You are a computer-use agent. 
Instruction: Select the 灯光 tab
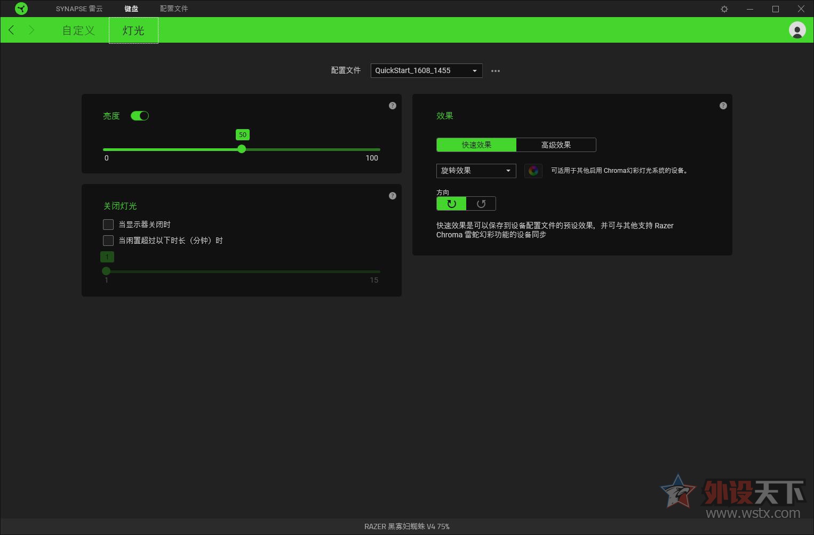point(133,30)
